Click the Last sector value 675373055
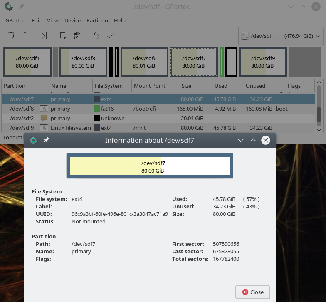326x302 pixels. click(226, 251)
